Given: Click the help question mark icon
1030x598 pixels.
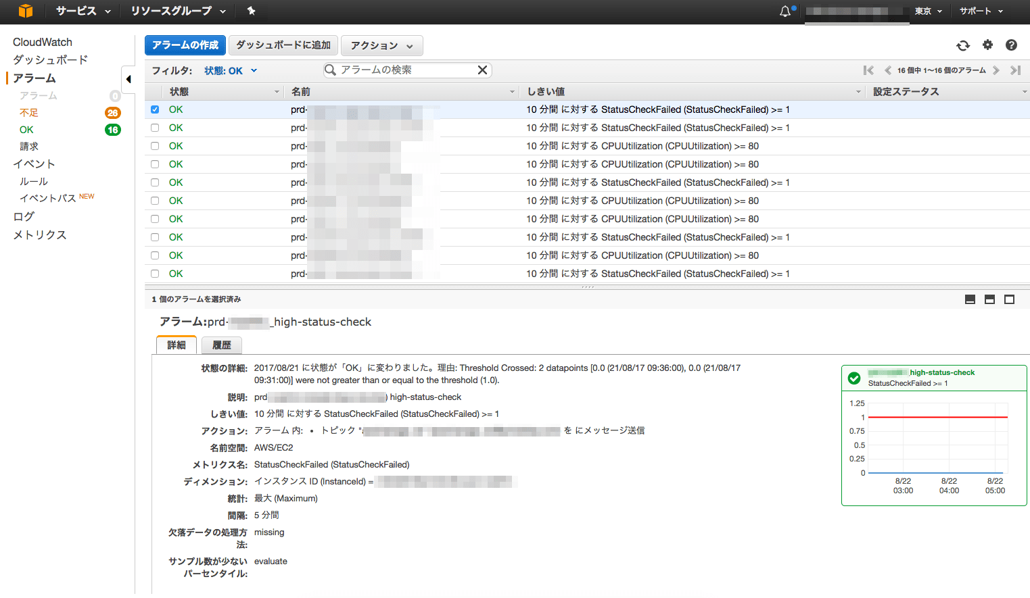Looking at the screenshot, I should (x=1011, y=45).
